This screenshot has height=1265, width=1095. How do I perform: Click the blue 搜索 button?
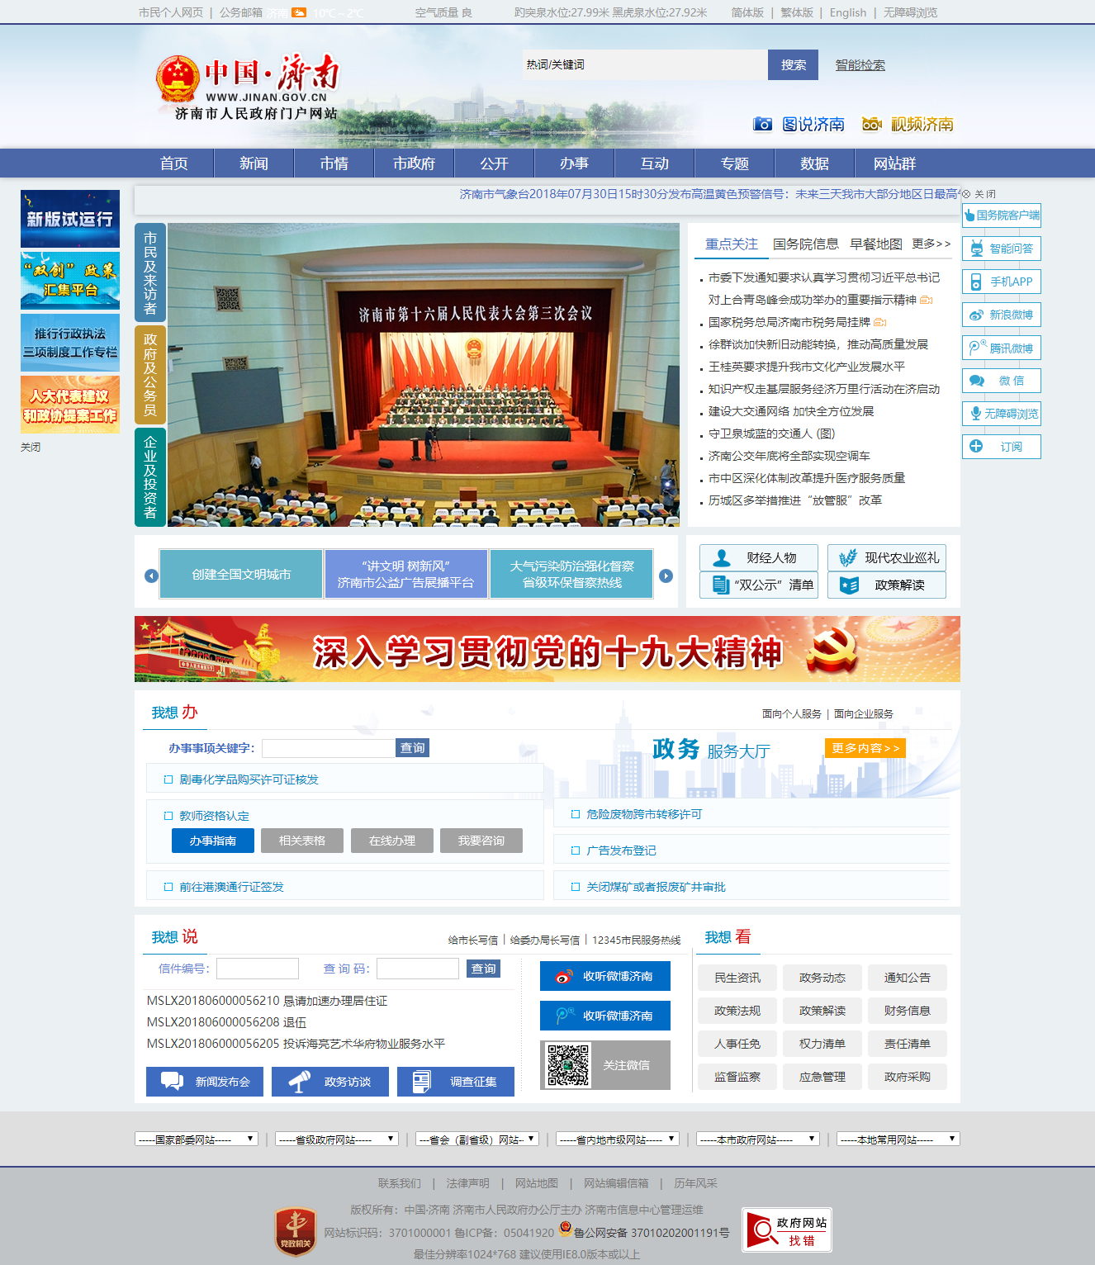click(x=793, y=65)
